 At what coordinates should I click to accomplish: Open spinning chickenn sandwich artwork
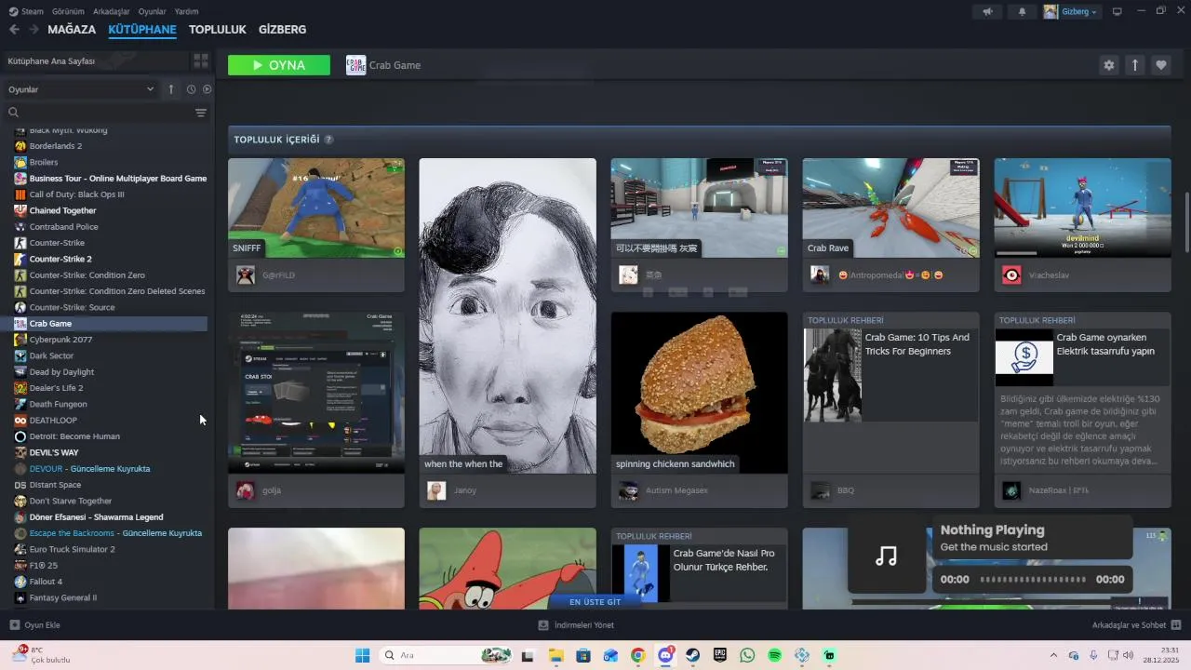coord(699,393)
